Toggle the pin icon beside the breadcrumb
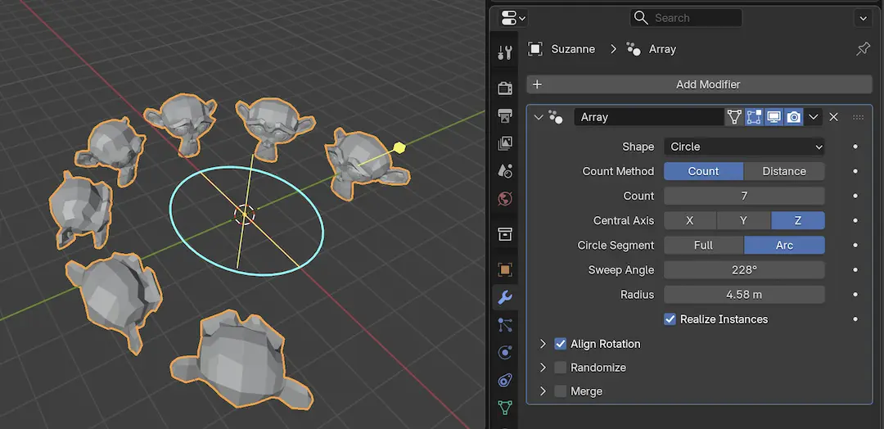This screenshot has width=884, height=429. 863,49
